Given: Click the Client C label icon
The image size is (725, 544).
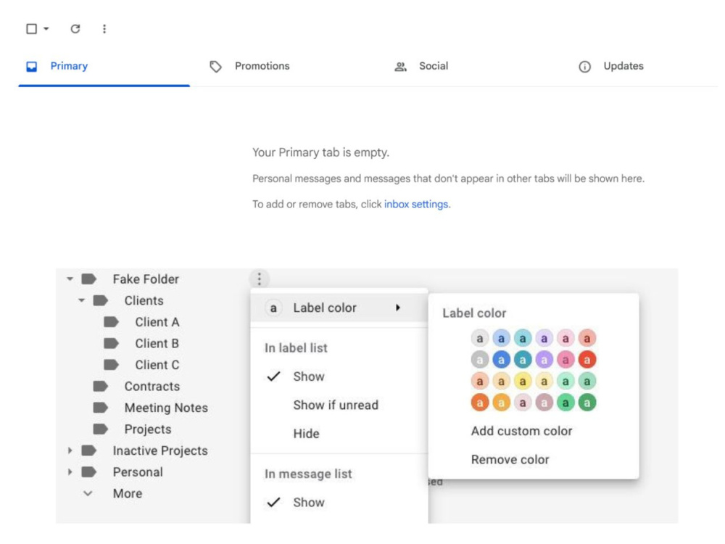Looking at the screenshot, I should coord(111,365).
